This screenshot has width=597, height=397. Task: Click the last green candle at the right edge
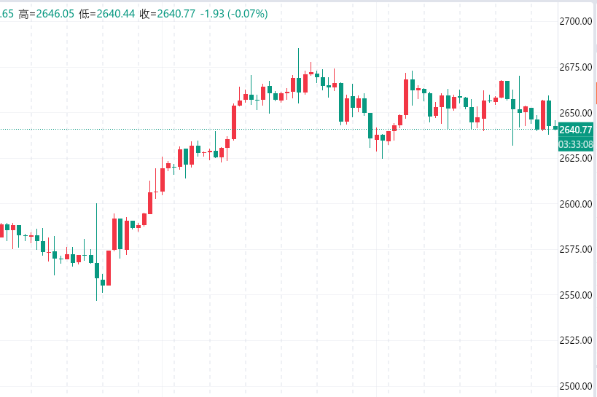click(x=555, y=127)
